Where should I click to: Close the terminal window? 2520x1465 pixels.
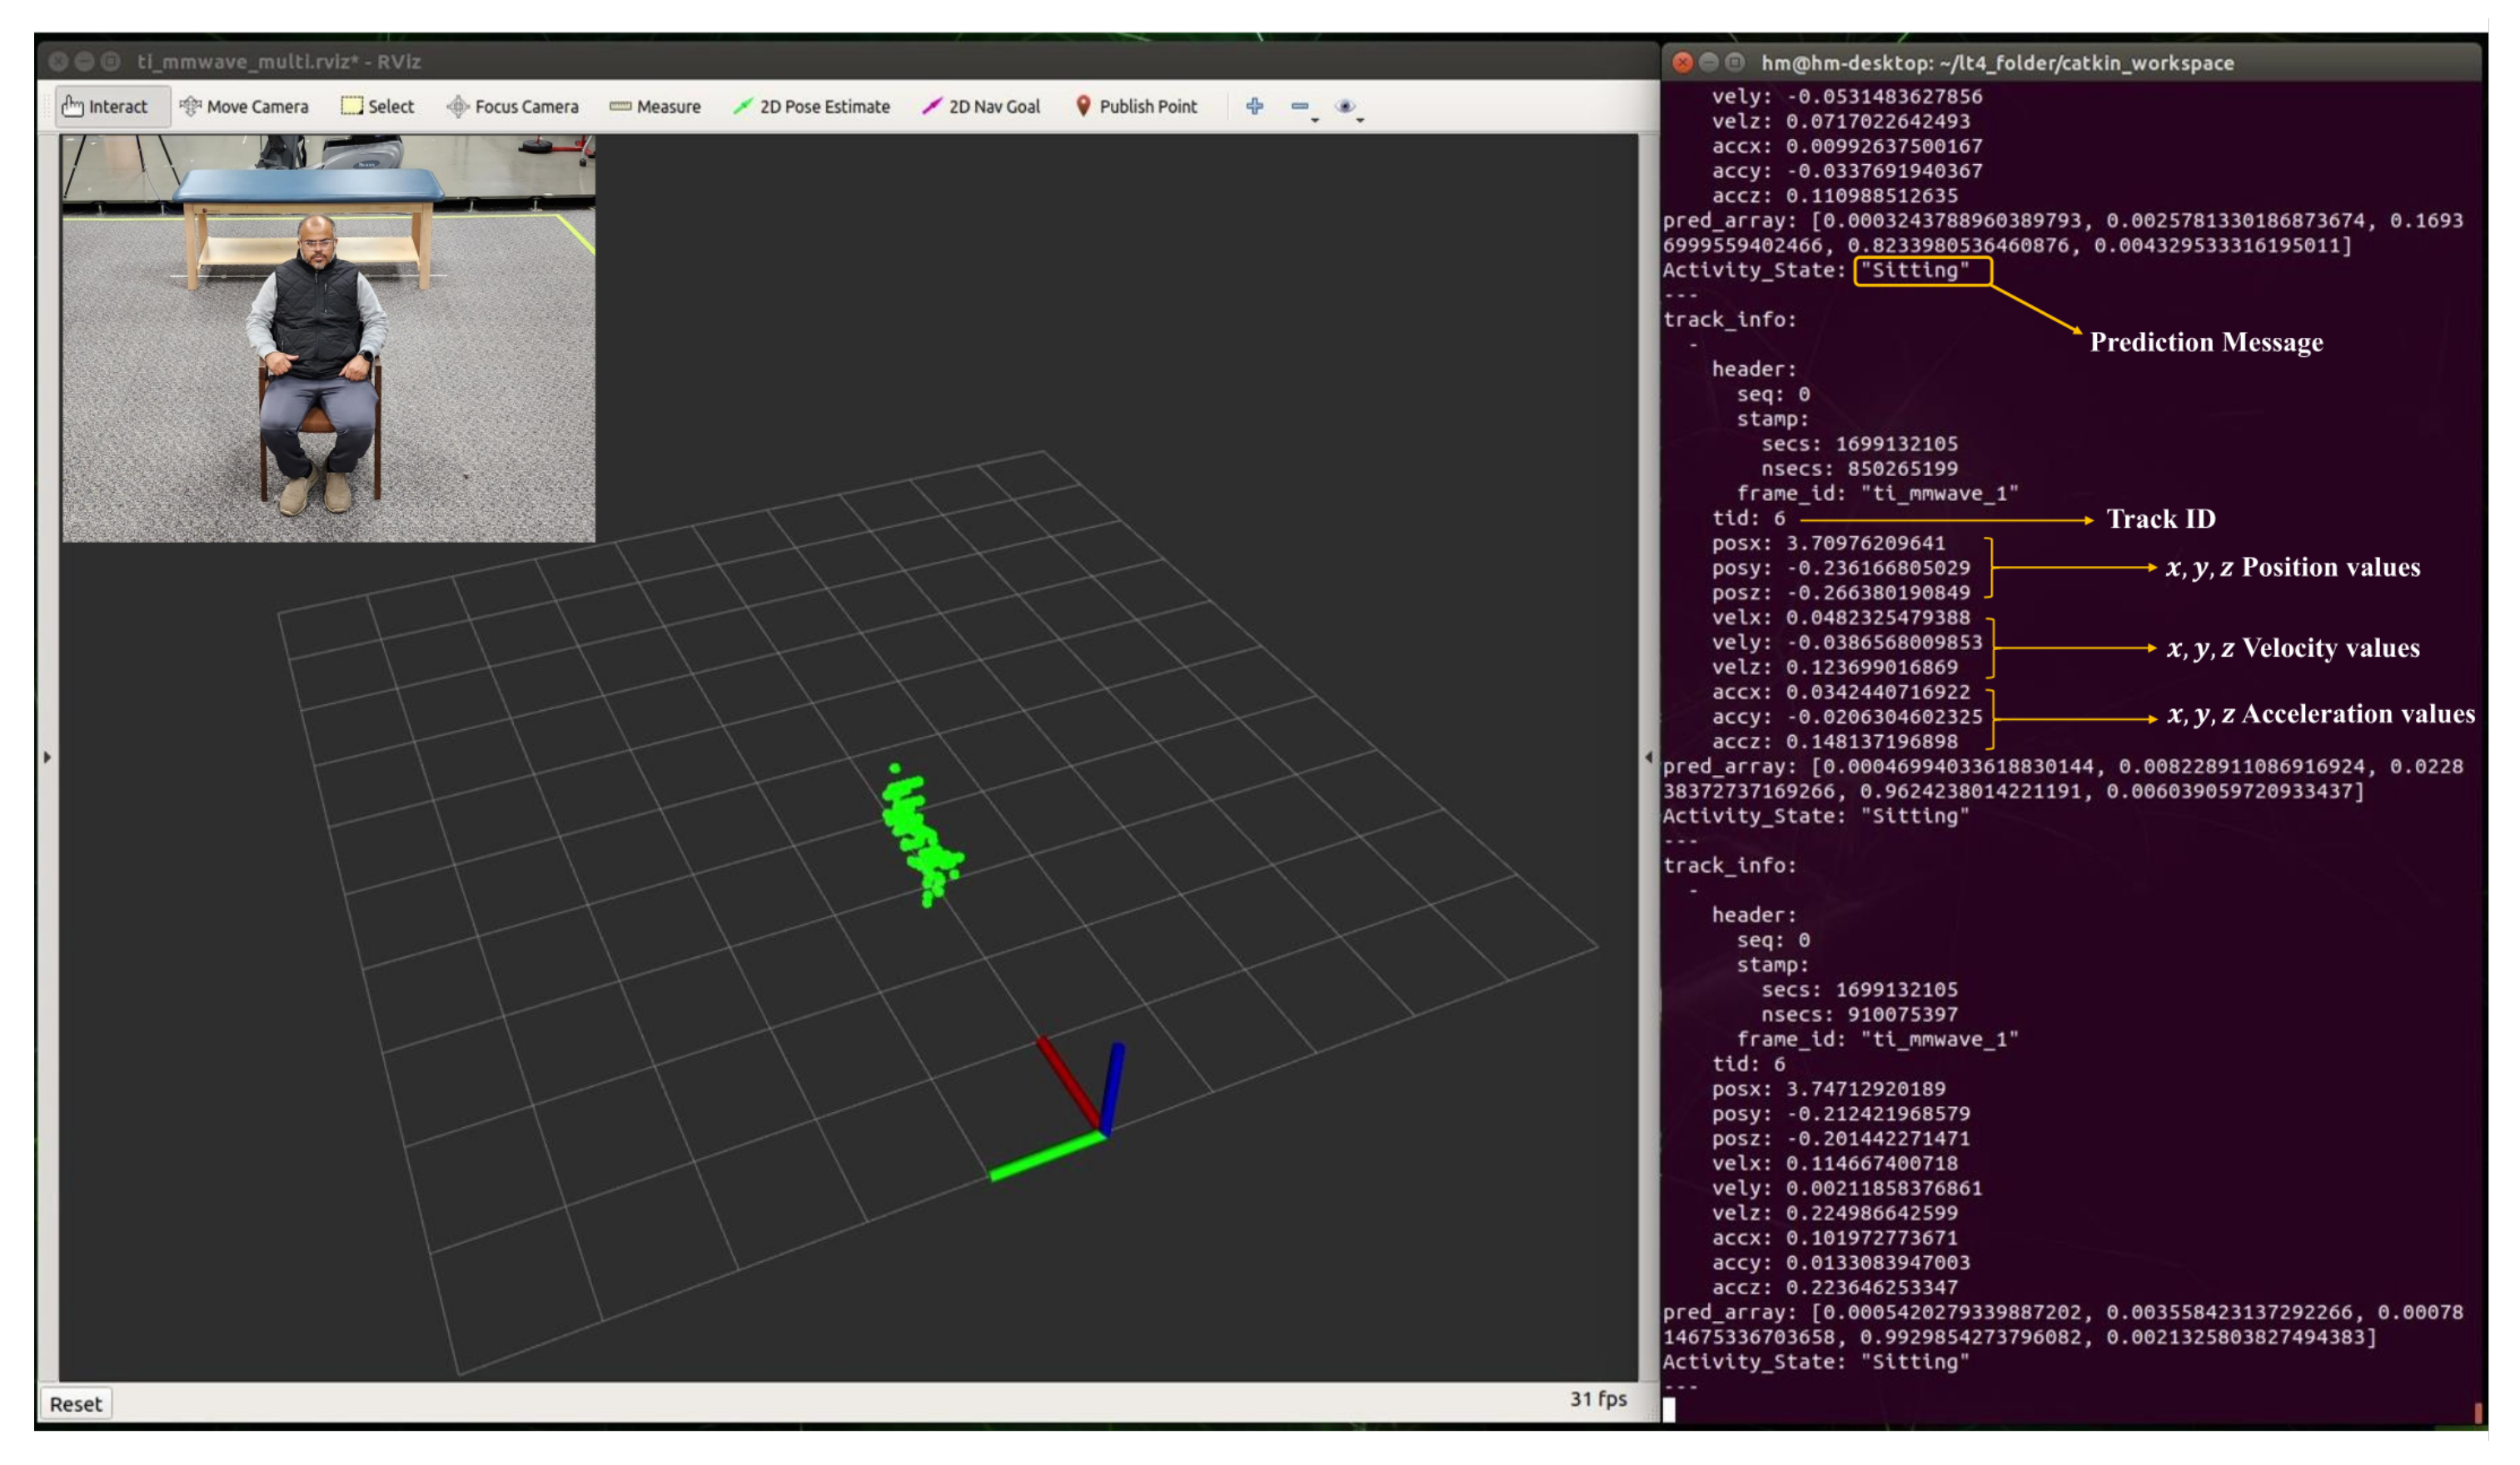click(1683, 62)
